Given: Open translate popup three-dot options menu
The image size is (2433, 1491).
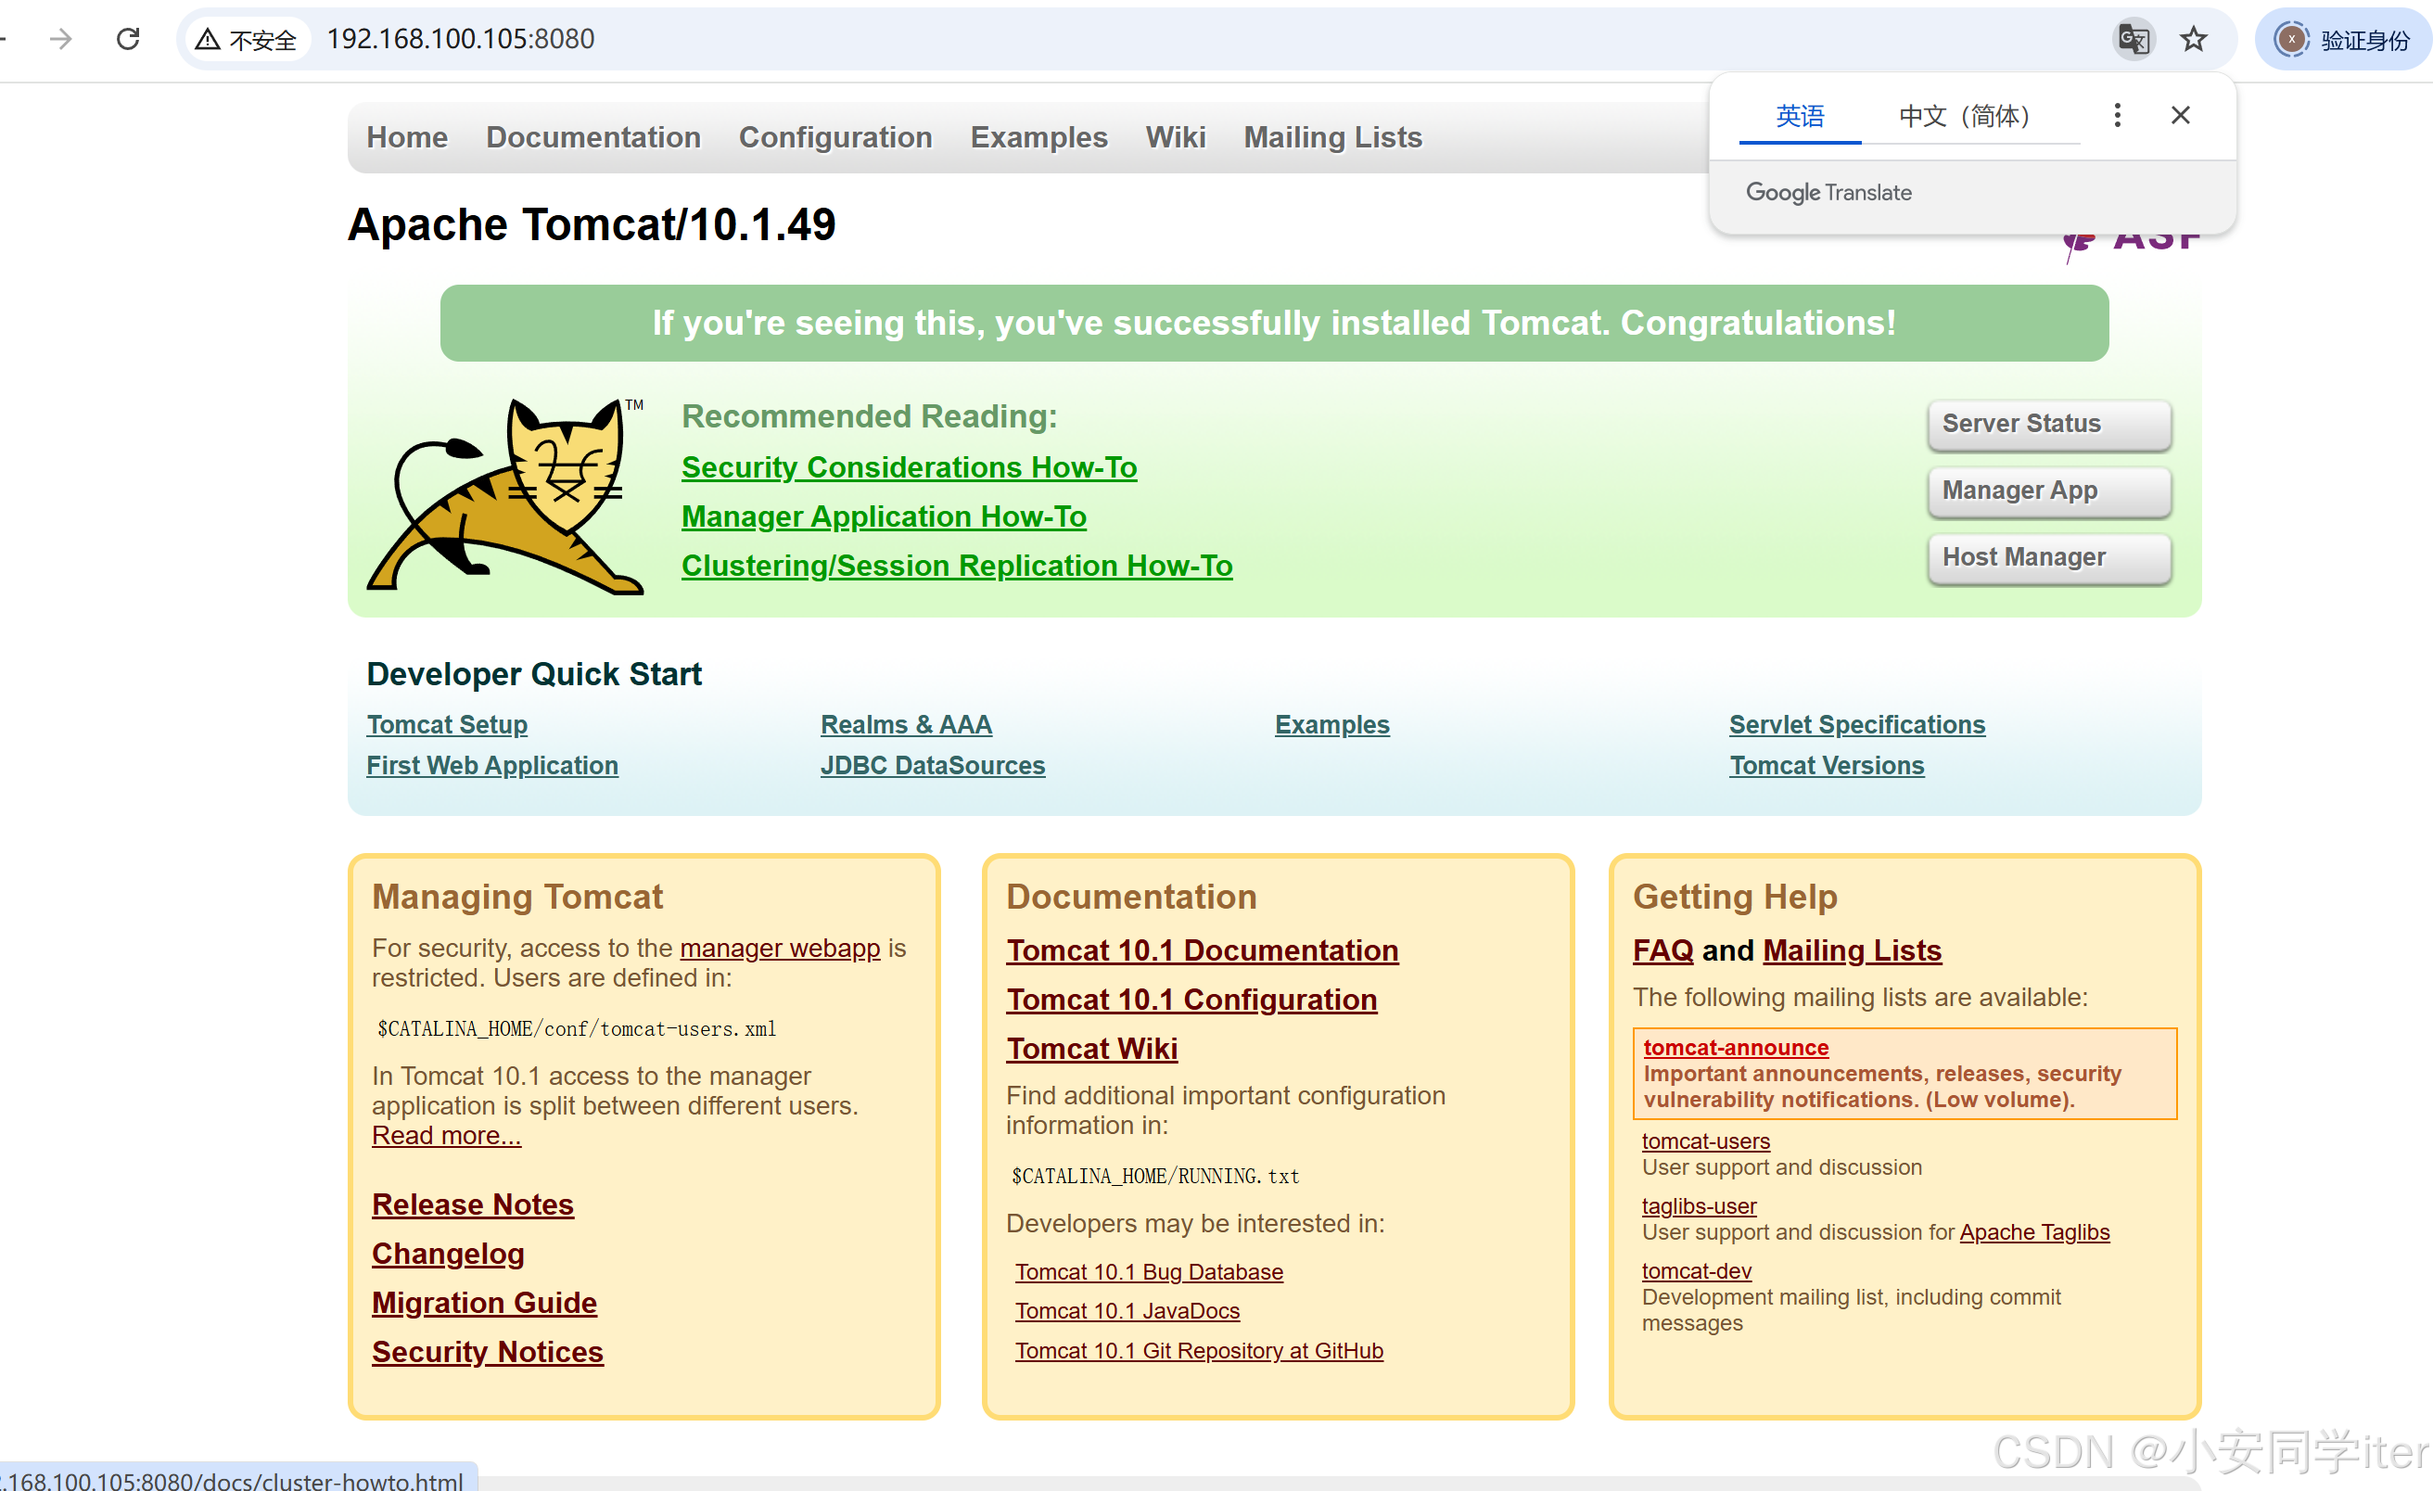Looking at the screenshot, I should point(2117,116).
